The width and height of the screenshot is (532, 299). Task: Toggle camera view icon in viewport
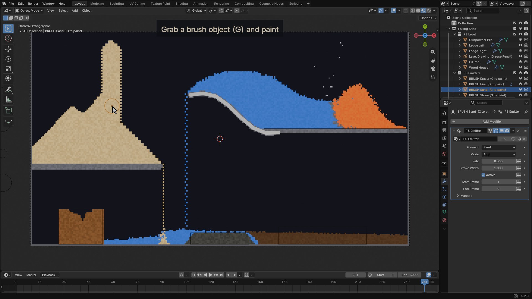(433, 69)
